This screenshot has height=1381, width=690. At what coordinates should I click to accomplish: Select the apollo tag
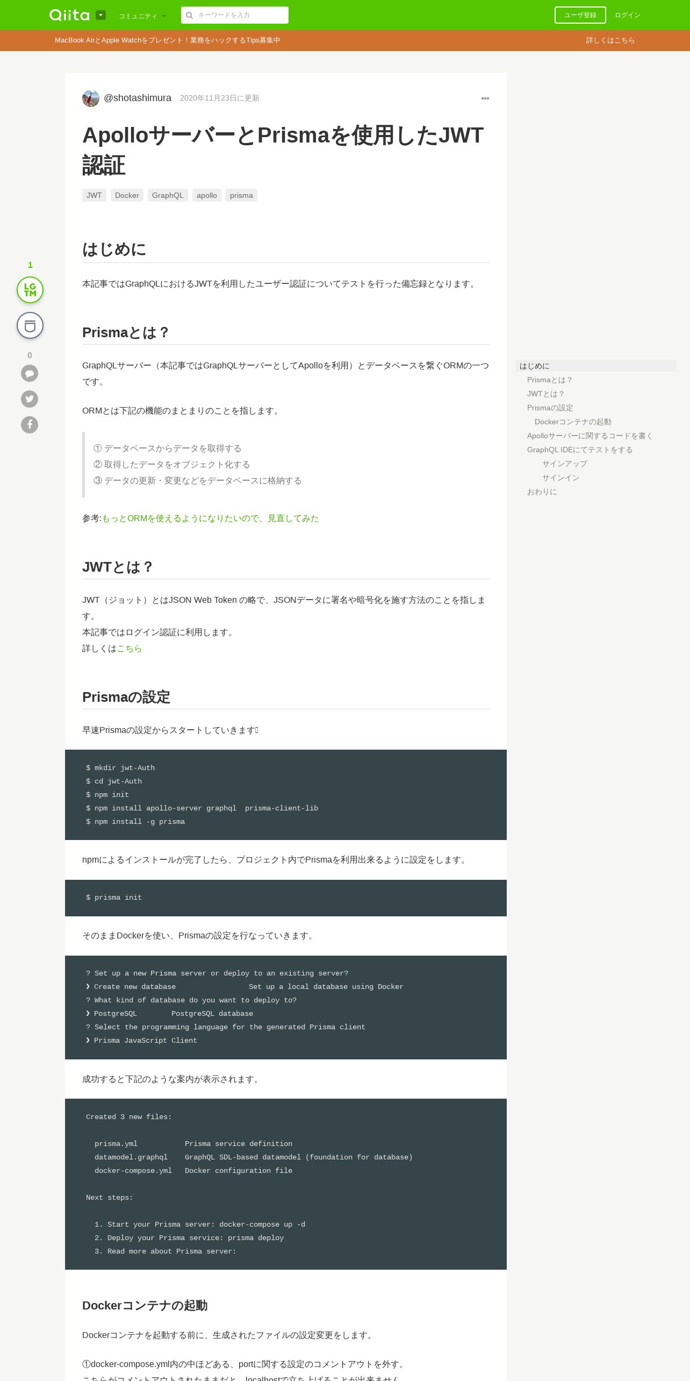(207, 195)
